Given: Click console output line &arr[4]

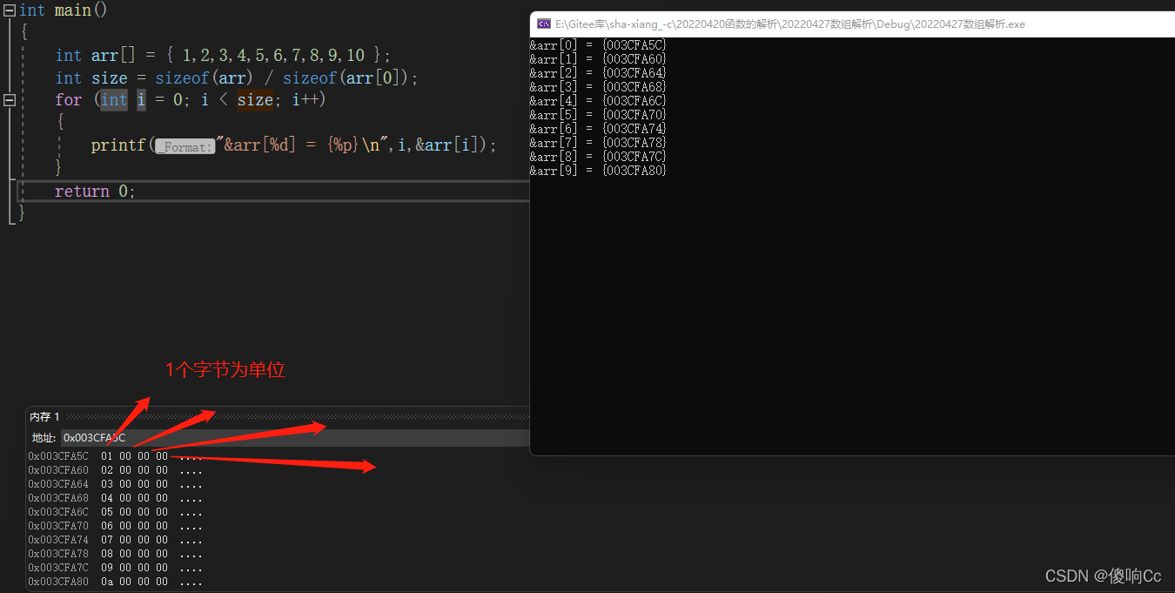Looking at the screenshot, I should (x=599, y=101).
